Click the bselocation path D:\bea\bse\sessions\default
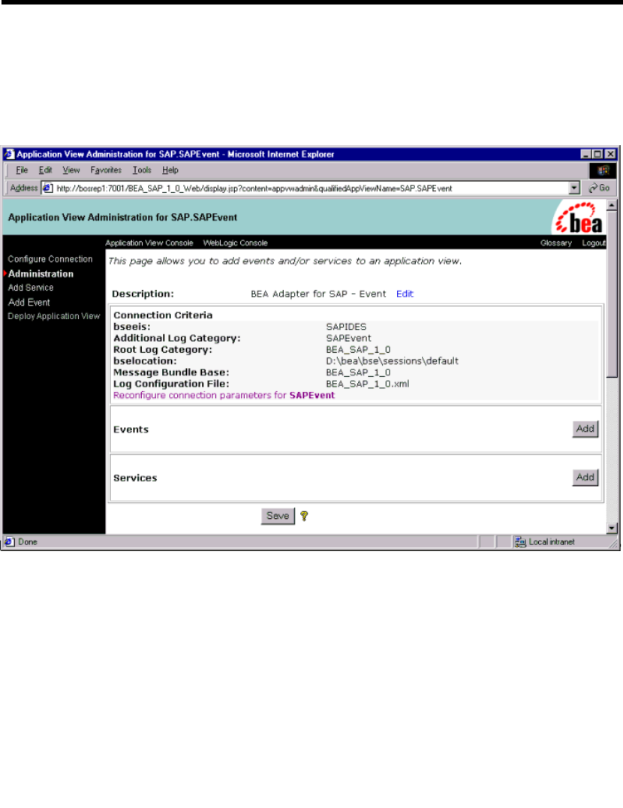Viewport: 623px width, 808px height. [392, 360]
